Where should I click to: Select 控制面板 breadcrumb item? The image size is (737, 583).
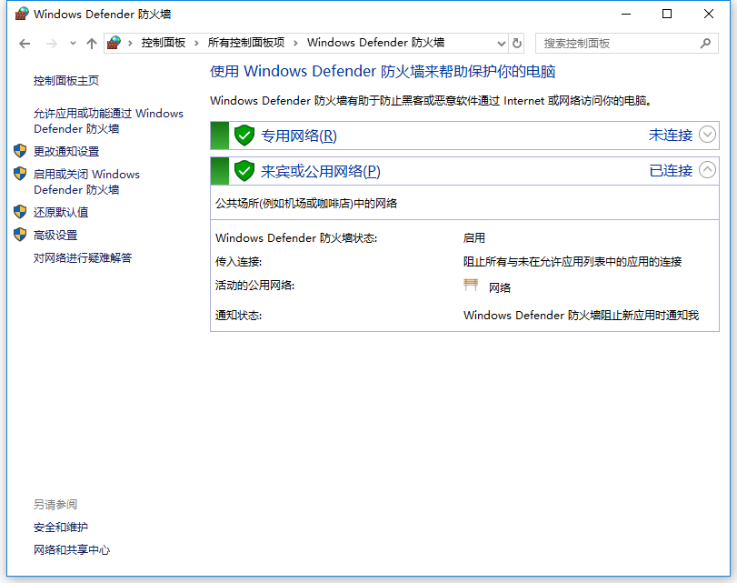coord(164,43)
